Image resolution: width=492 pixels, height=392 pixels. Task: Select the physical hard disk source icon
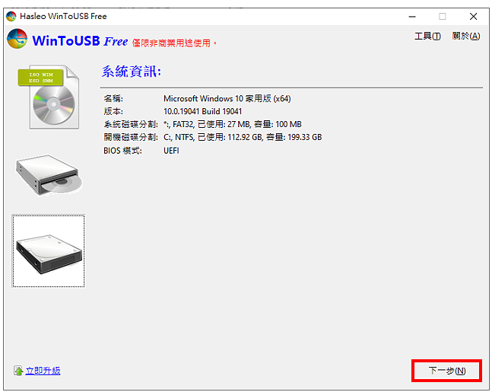tap(49, 251)
